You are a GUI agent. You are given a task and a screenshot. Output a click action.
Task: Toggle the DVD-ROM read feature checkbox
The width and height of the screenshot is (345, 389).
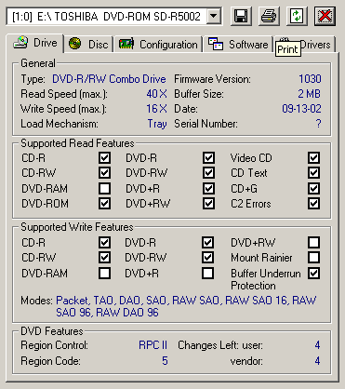(104, 204)
